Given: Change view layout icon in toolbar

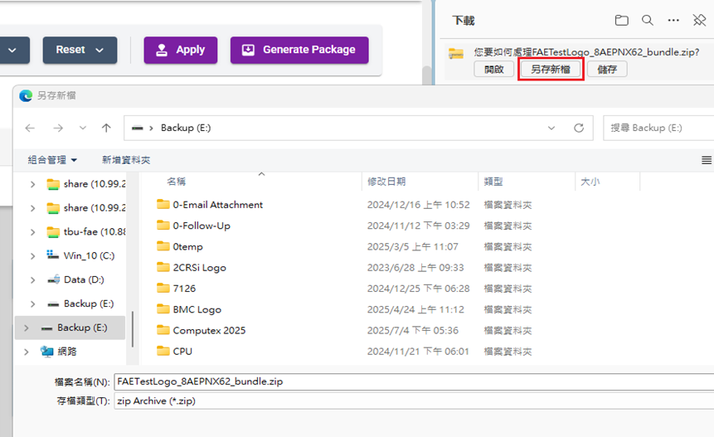Looking at the screenshot, I should 707,160.
